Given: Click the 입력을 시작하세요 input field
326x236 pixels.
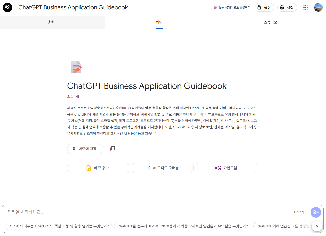Looking at the screenshot, I should tap(149, 212).
